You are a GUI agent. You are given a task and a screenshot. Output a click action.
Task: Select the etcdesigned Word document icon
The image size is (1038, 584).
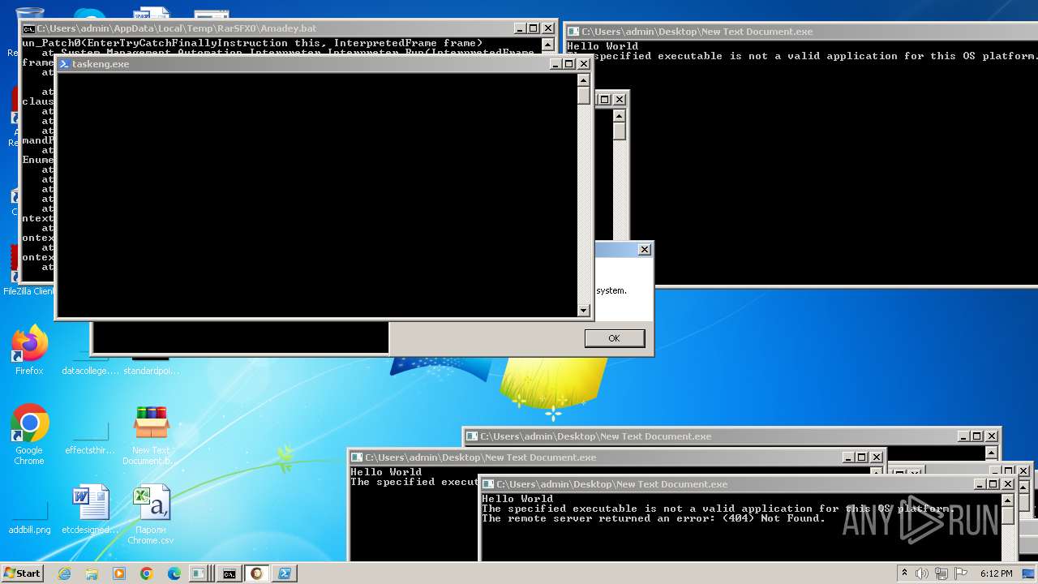tap(90, 510)
